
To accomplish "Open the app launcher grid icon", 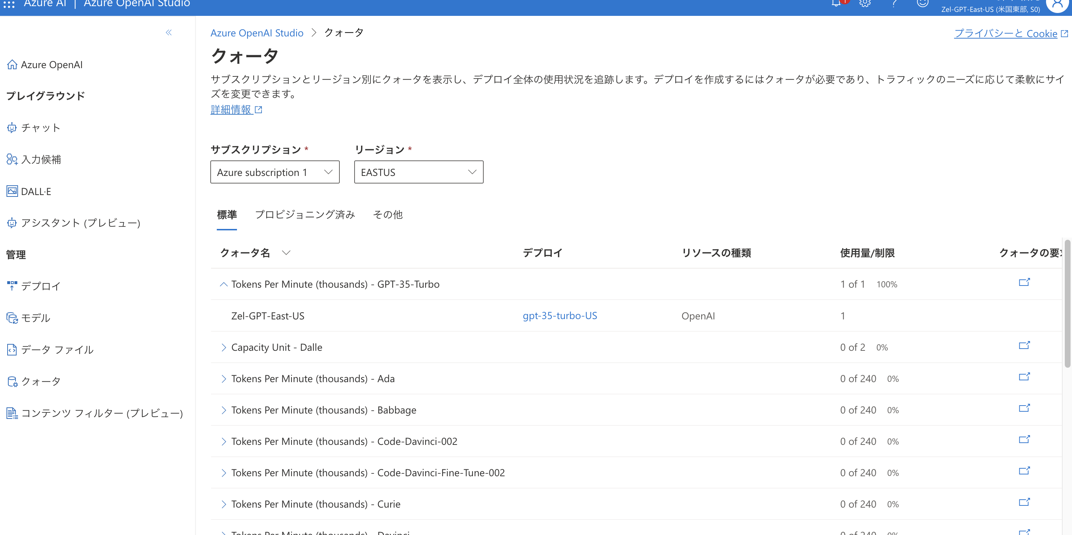I will (9, 4).
